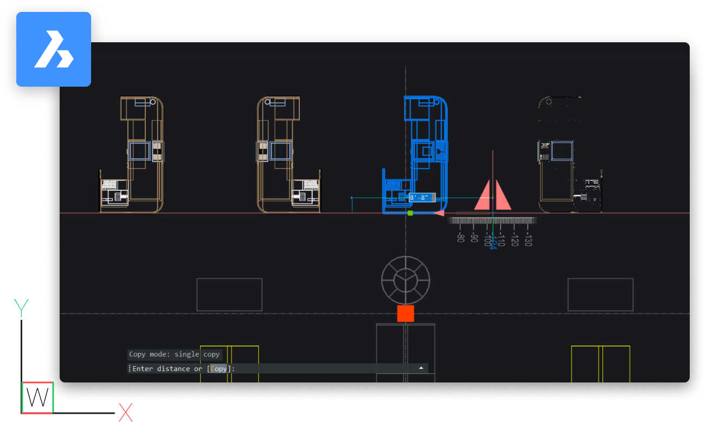The image size is (706, 422).
Task: Click the command line prompt indicator dots
Action: pyautogui.click(x=129, y=368)
